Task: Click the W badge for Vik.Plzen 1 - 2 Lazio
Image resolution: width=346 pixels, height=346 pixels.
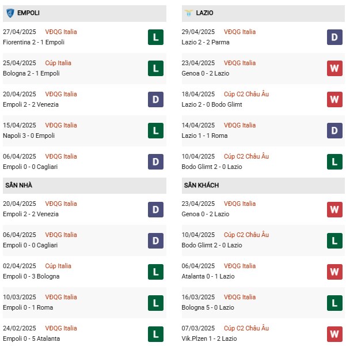Action: click(x=335, y=334)
